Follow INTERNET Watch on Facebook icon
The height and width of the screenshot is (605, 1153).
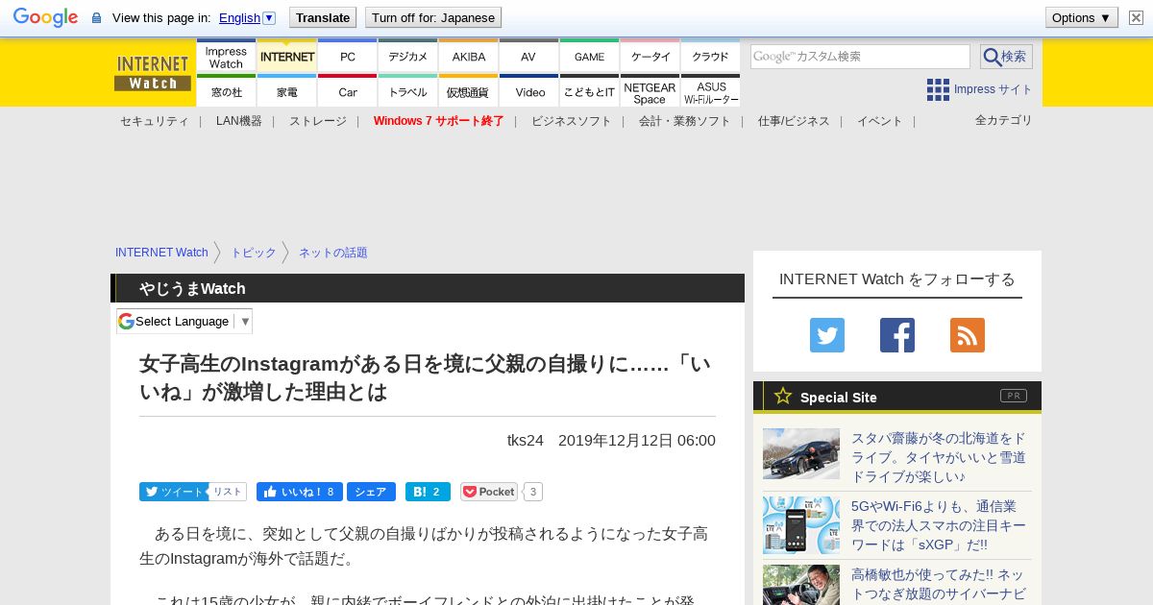tap(897, 335)
